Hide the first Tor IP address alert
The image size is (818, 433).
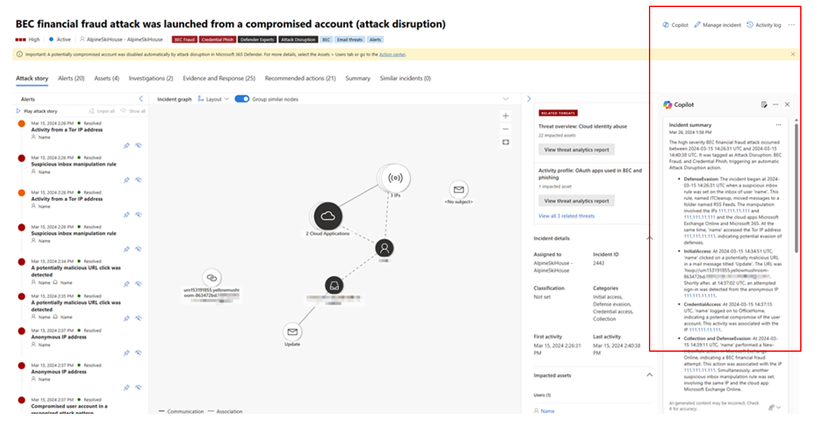coord(139,145)
